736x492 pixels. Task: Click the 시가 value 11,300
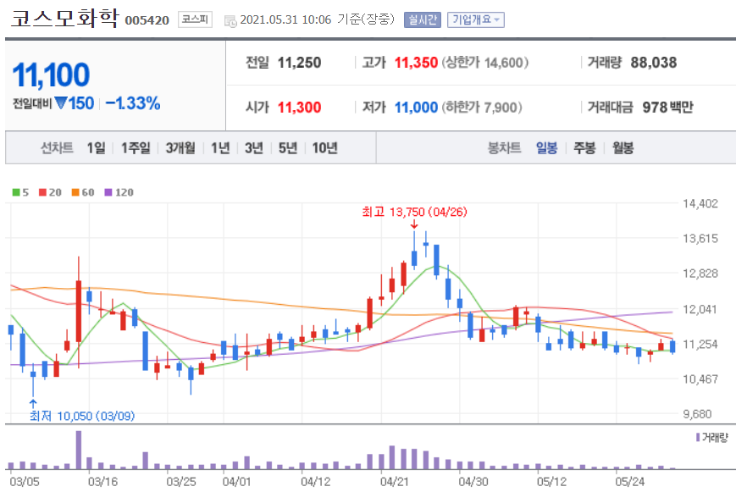pyautogui.click(x=299, y=108)
